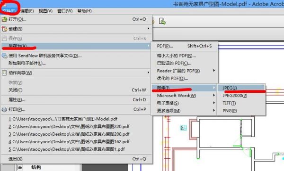Expand the 创建(R) submenu
Image resolution: width=284 pixels, height=171 pixels.
76,29
